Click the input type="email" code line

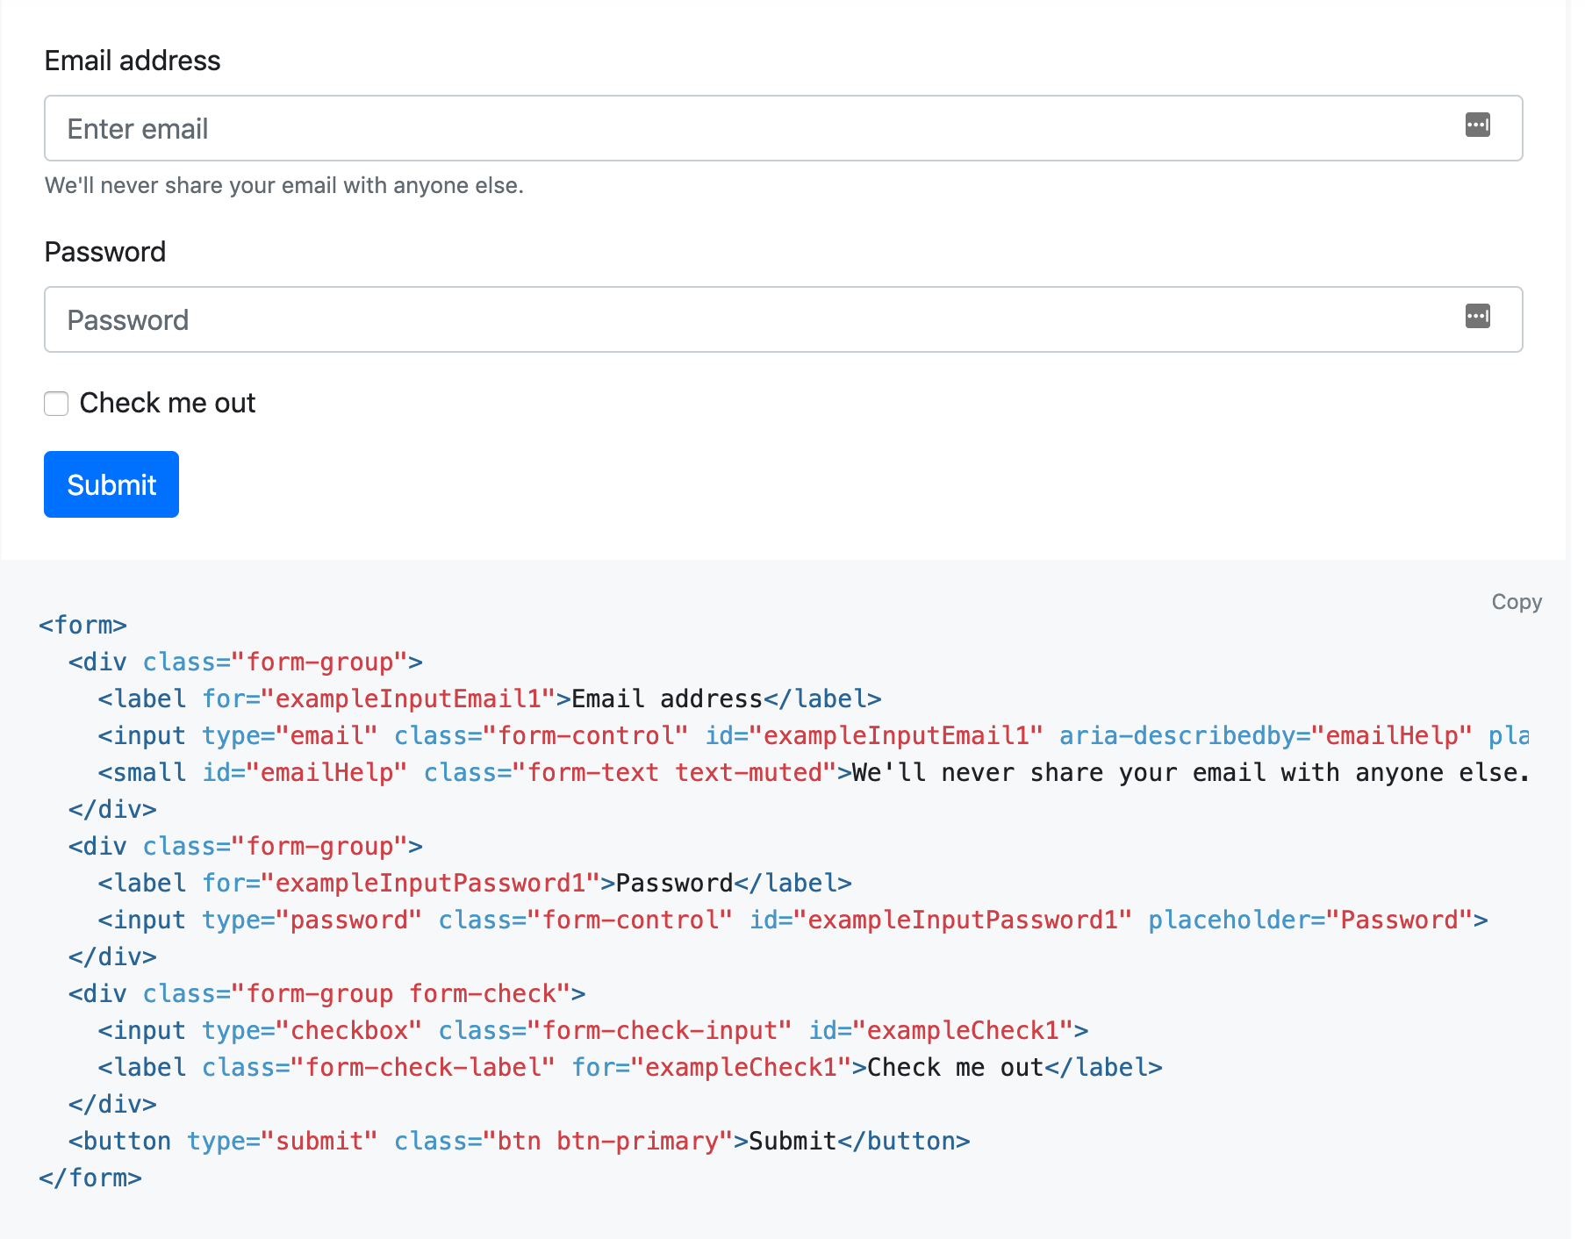[814, 735]
